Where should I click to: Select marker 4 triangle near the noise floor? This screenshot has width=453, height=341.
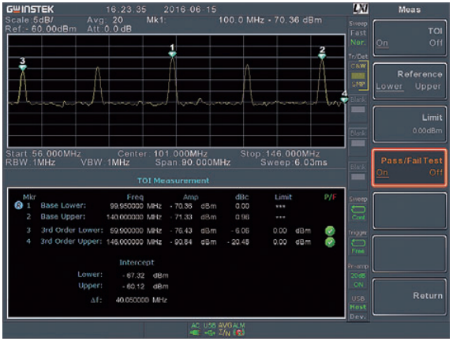(344, 100)
